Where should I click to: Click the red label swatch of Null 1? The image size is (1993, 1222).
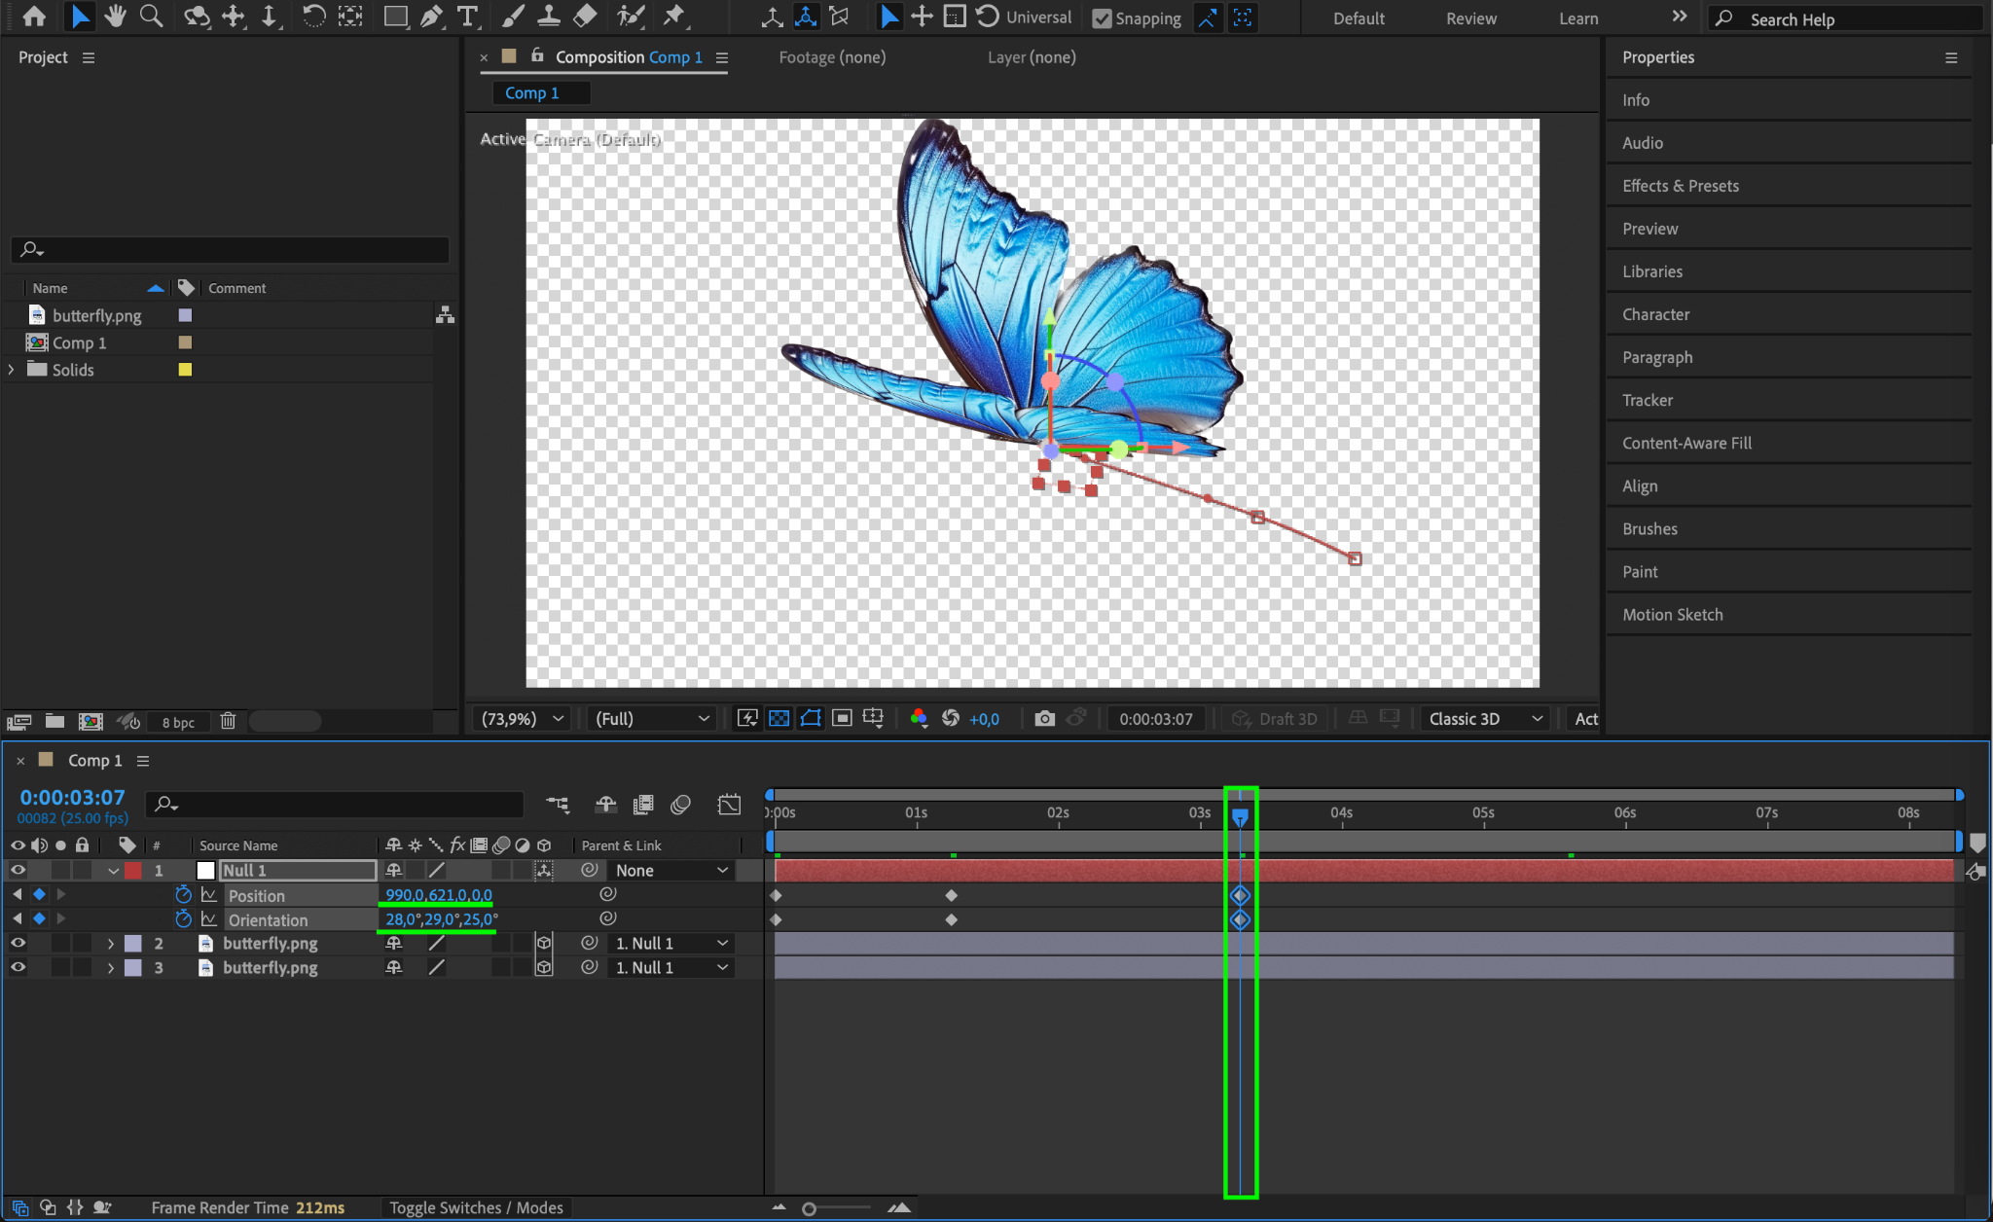[x=133, y=870]
